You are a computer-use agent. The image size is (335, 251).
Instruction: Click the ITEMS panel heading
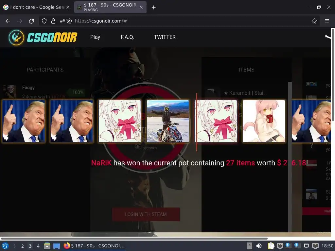[247, 70]
